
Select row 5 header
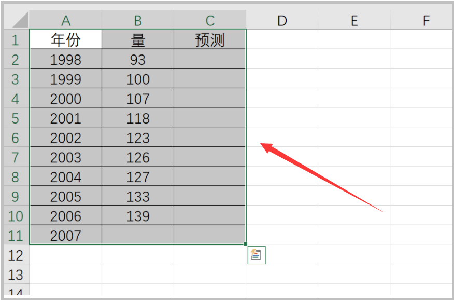coord(17,118)
